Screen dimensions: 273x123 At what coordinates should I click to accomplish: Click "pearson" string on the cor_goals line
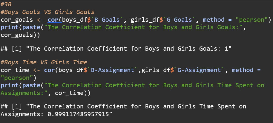coord(252,20)
